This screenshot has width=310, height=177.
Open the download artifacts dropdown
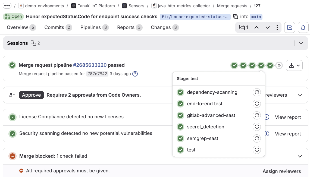click(x=294, y=65)
